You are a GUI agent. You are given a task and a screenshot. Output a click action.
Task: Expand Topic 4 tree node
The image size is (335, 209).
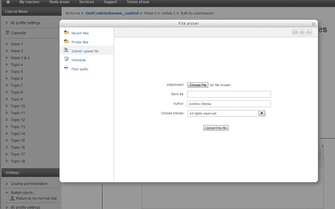pyautogui.click(x=7, y=65)
